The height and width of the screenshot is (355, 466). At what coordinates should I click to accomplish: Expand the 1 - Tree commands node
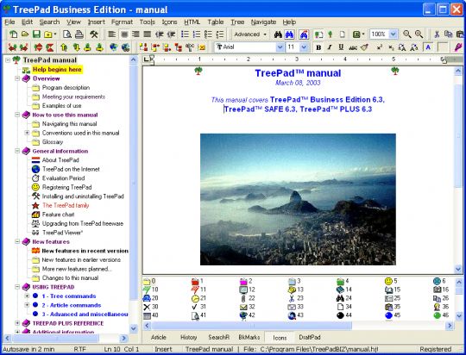(27, 296)
